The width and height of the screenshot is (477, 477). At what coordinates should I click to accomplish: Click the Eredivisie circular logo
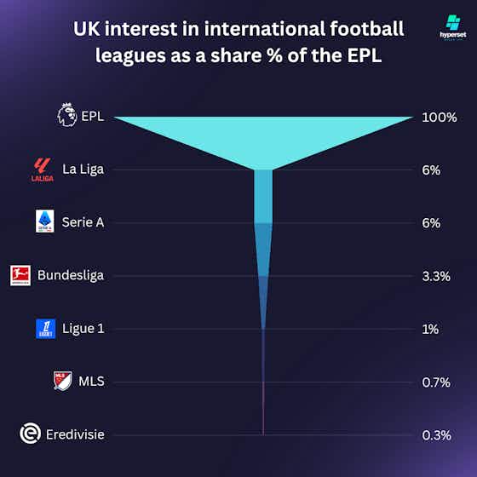(x=31, y=434)
